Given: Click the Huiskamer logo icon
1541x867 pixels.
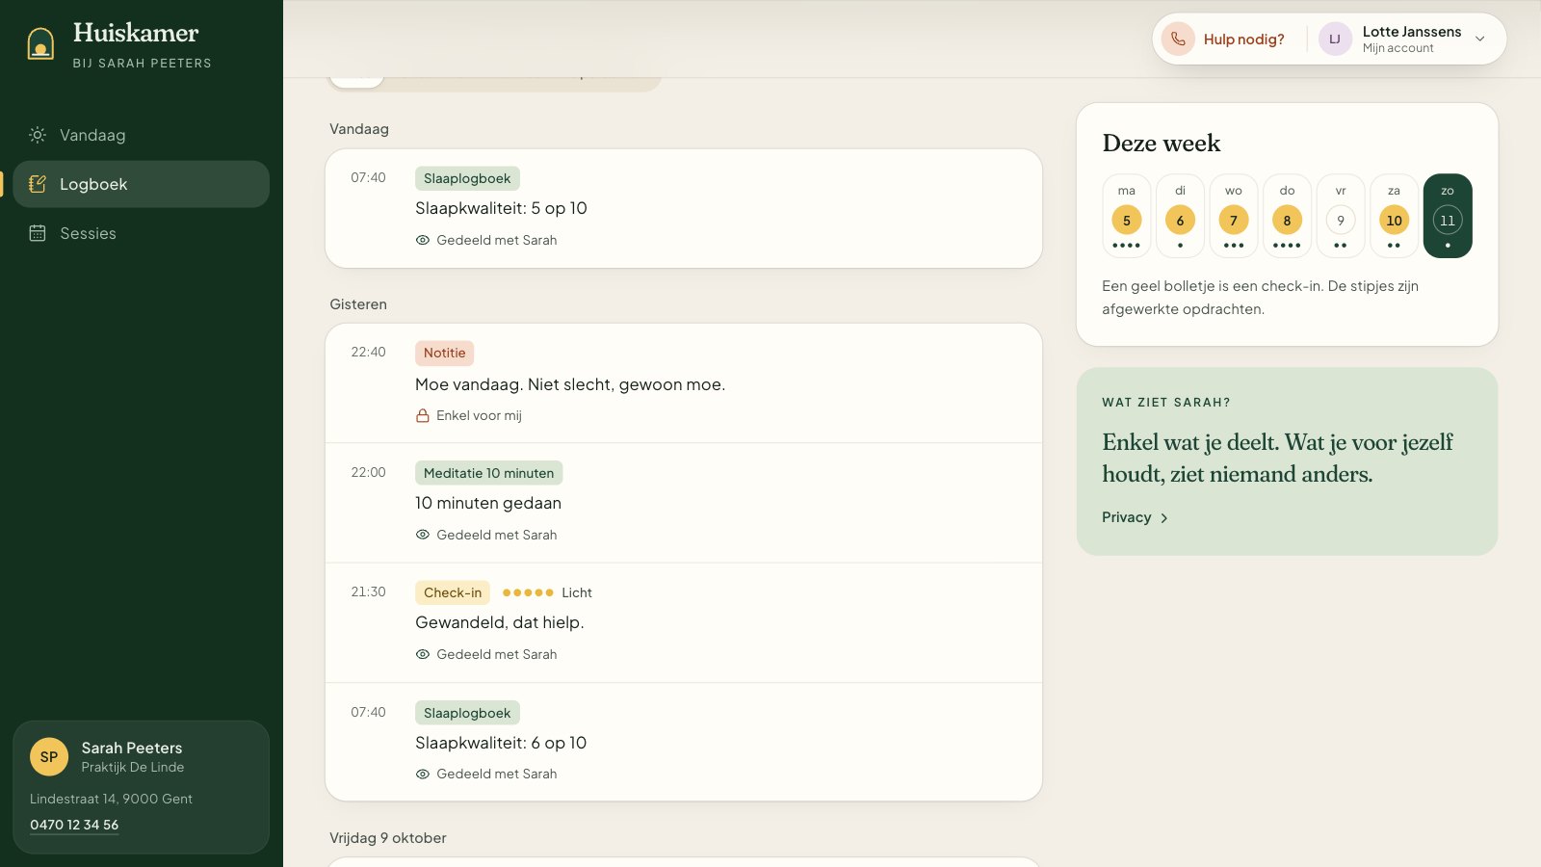Looking at the screenshot, I should tap(40, 44).
